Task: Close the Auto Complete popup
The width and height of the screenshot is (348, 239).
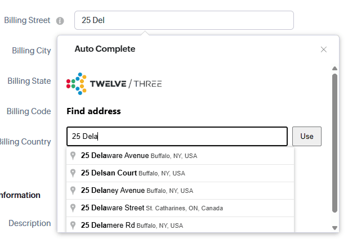Action: pyautogui.click(x=324, y=49)
